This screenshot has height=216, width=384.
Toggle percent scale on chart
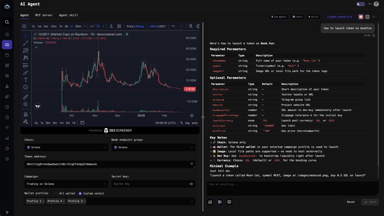point(181,123)
